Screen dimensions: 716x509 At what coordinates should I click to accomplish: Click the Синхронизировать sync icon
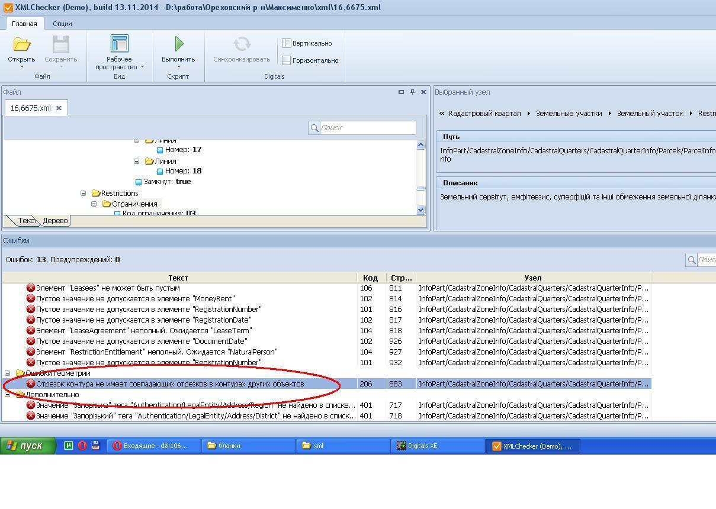(242, 44)
